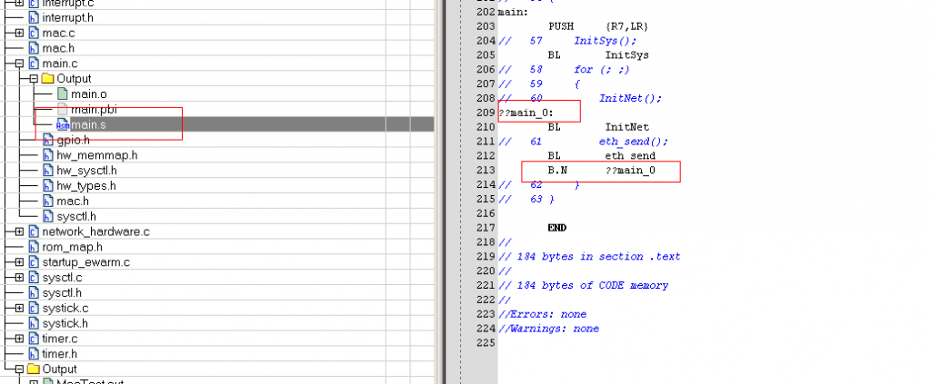Click the timer.h header file icon
This screenshot has width=931, height=384.
pos(34,354)
